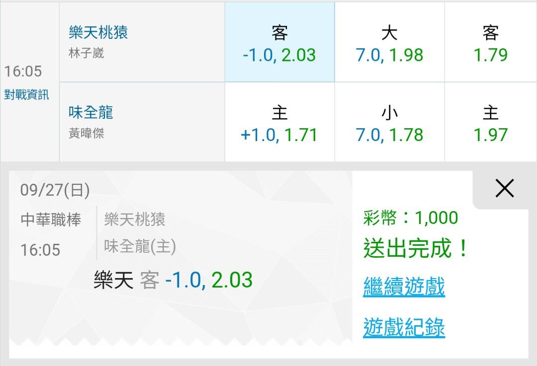Click the 送出完成！ confirmation message
537x366 pixels.
tap(416, 248)
